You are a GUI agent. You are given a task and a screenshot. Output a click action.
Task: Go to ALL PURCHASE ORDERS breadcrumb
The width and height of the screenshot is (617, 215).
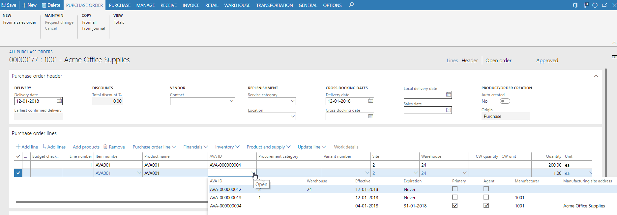coord(31,52)
